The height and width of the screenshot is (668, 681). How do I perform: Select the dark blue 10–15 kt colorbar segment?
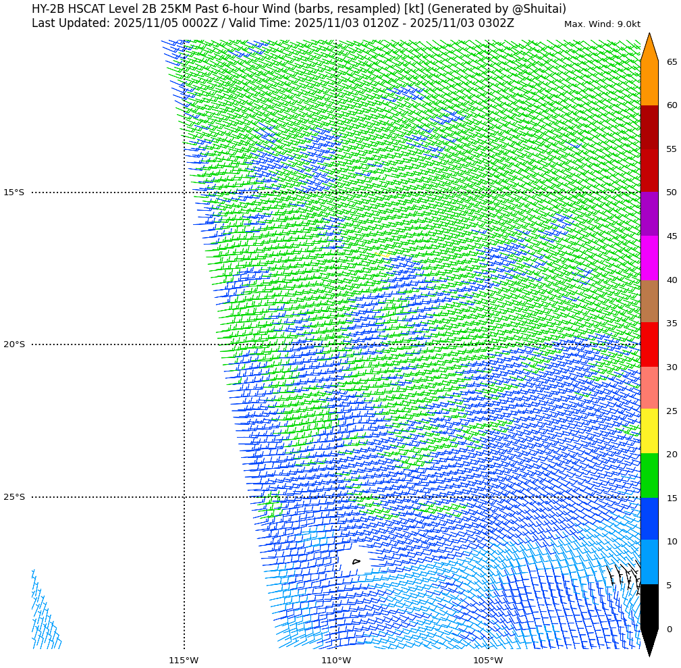point(649,519)
